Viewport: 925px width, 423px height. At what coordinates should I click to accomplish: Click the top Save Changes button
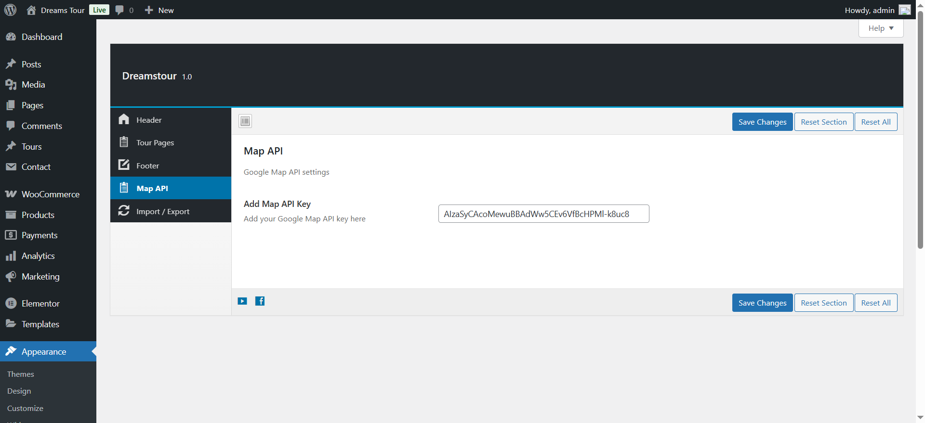pos(762,122)
